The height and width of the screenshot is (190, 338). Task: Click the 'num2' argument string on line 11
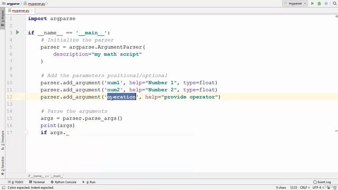tap(114, 90)
